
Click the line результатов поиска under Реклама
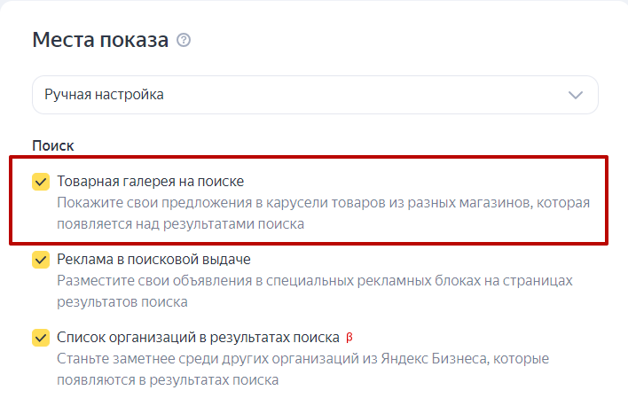pos(122,302)
